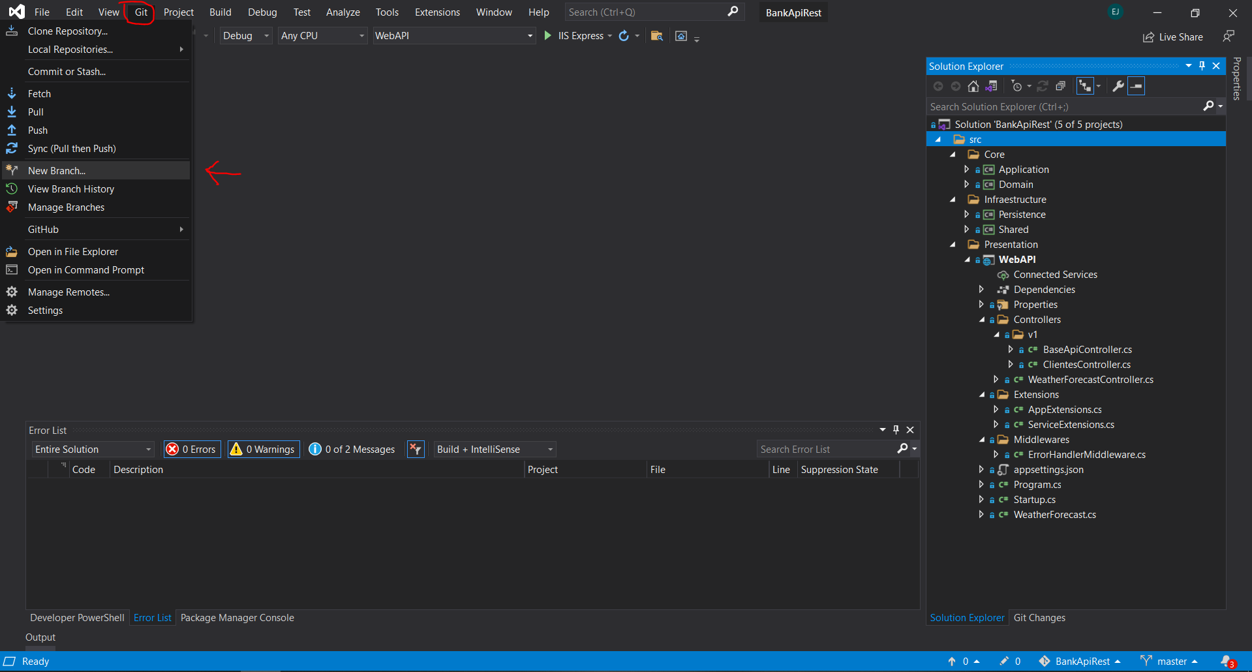
Task: Select Manage Branches menu item
Action: [97, 207]
